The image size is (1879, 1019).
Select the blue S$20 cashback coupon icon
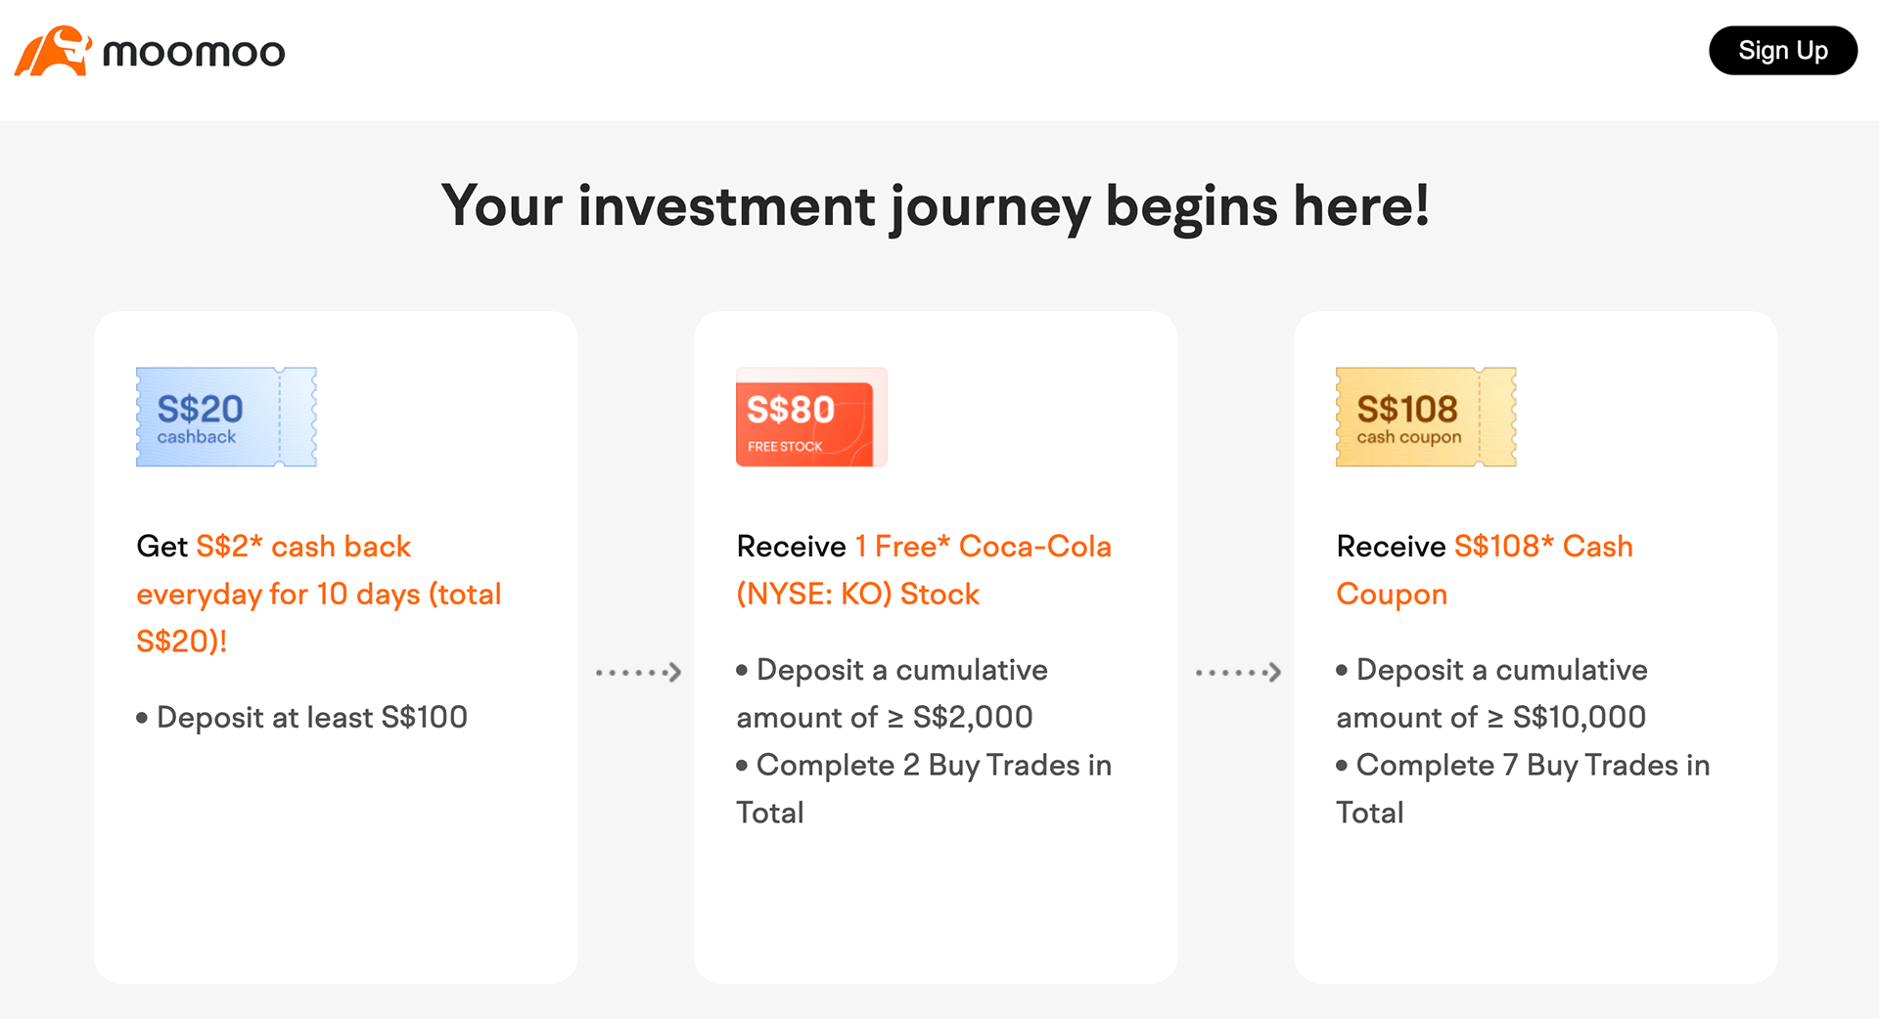tap(226, 417)
